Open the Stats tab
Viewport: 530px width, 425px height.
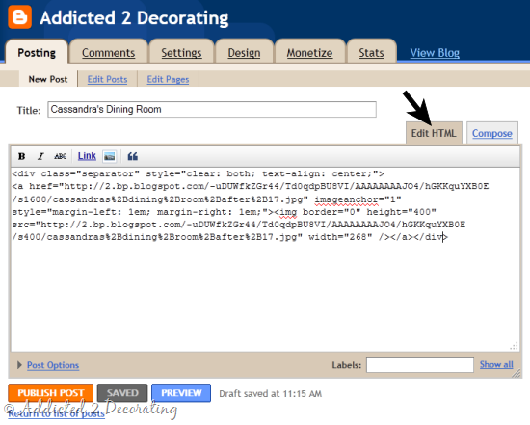(371, 53)
